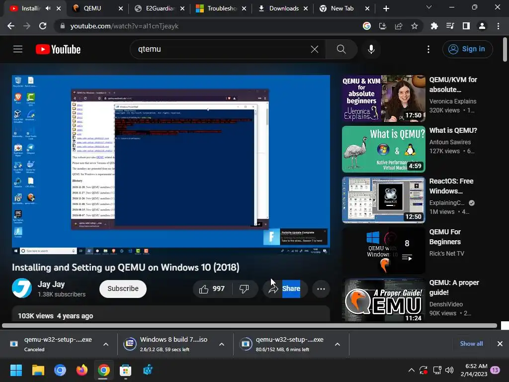Click the video player area
Screen dimensions: 509x382
(x=171, y=165)
